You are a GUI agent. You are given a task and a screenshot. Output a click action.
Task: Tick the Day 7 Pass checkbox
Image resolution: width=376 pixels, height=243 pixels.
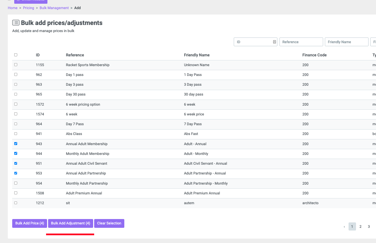(16, 124)
